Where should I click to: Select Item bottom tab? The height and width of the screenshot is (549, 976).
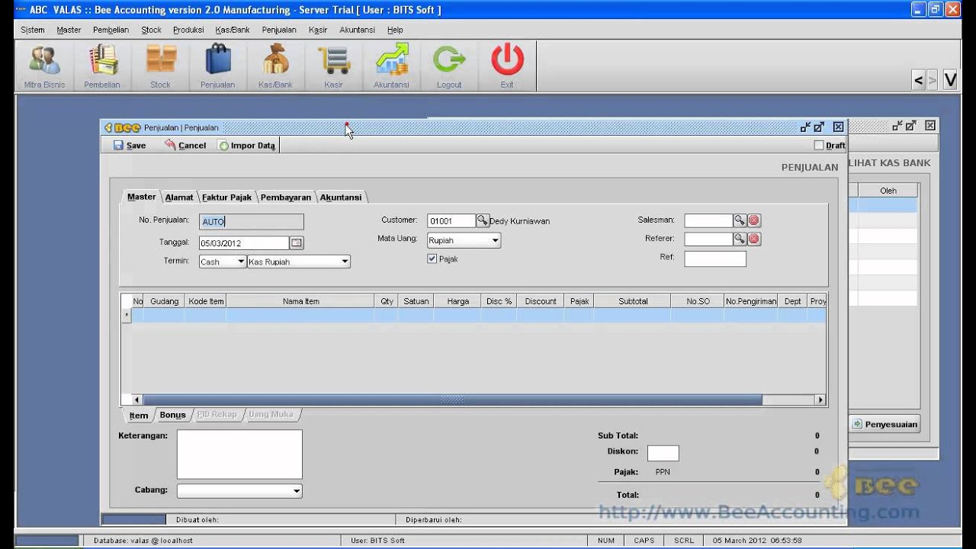point(139,416)
